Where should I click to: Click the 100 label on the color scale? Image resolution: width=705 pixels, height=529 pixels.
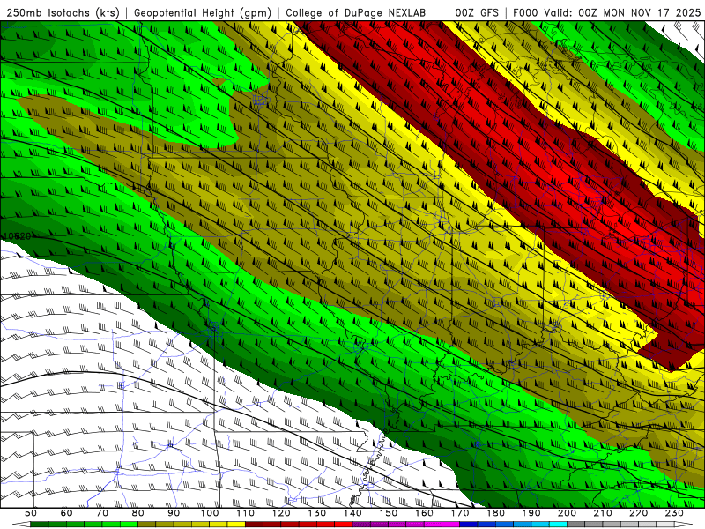210,513
